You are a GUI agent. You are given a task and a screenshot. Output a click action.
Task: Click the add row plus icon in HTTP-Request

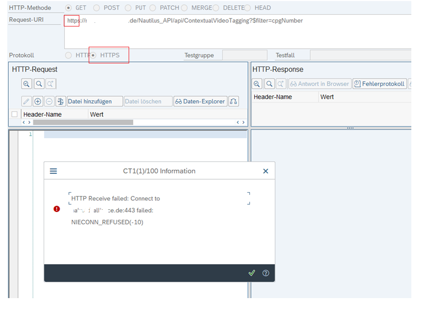click(x=38, y=101)
